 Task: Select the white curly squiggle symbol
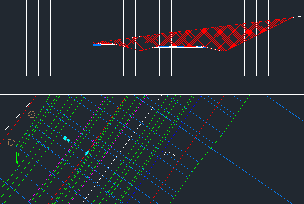click(x=168, y=154)
